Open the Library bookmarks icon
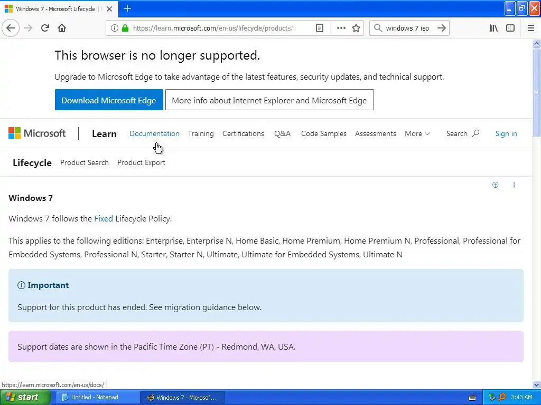This screenshot has height=405, width=541. (493, 28)
